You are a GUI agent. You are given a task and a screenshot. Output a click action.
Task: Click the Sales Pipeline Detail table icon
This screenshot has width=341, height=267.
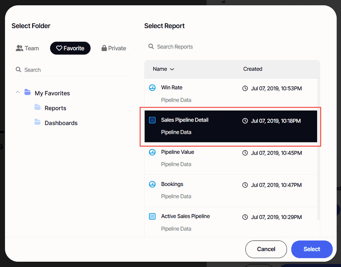(x=152, y=120)
